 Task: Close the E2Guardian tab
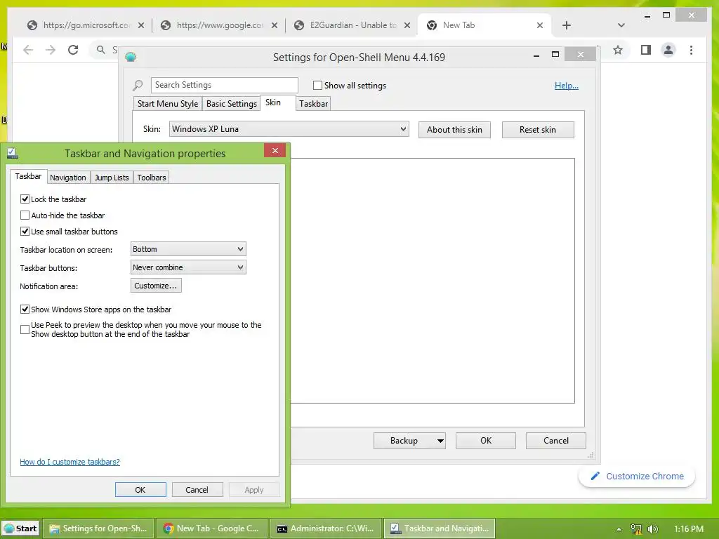click(x=407, y=25)
